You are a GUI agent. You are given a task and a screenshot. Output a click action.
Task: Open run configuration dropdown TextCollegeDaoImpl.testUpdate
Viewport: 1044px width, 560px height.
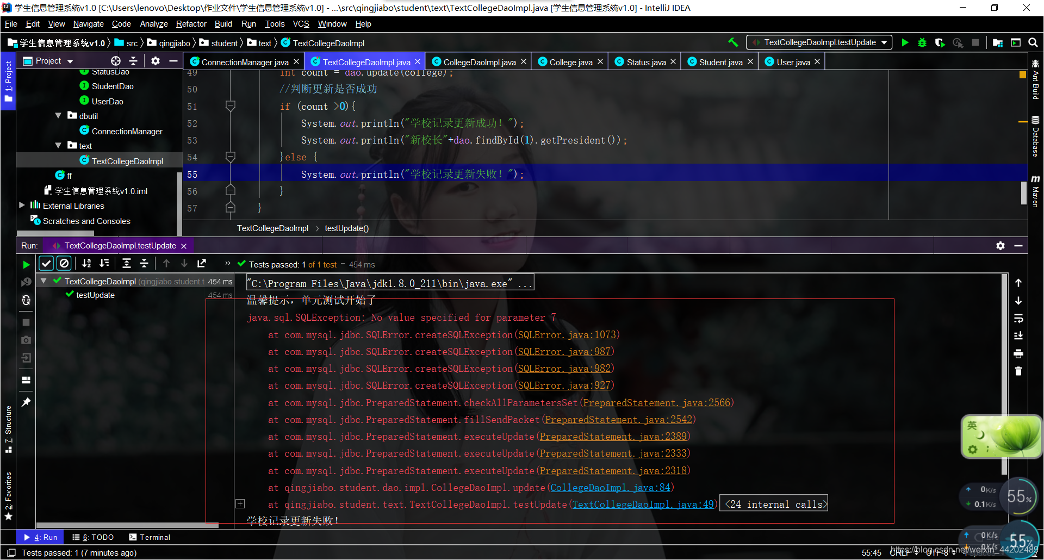pyautogui.click(x=819, y=42)
